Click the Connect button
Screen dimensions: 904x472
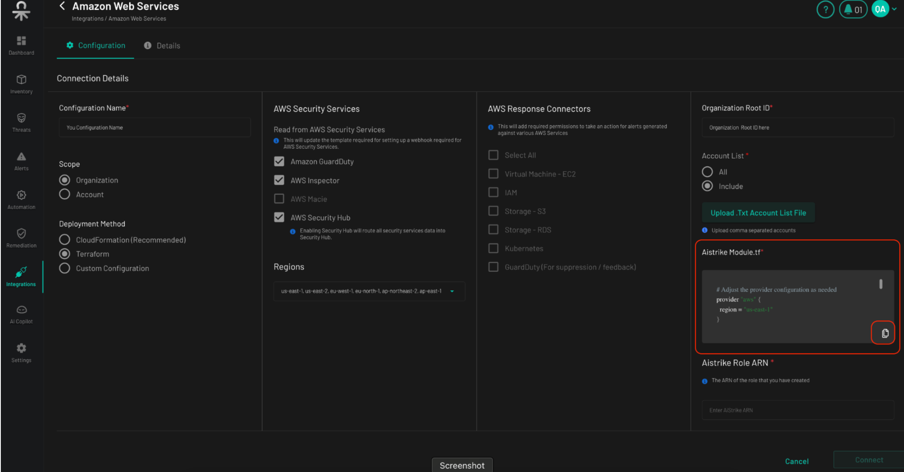pyautogui.click(x=869, y=460)
